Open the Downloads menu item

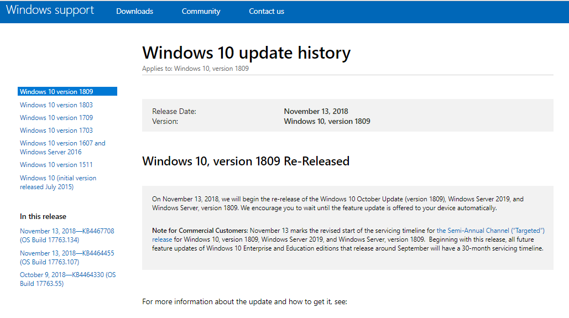click(134, 11)
